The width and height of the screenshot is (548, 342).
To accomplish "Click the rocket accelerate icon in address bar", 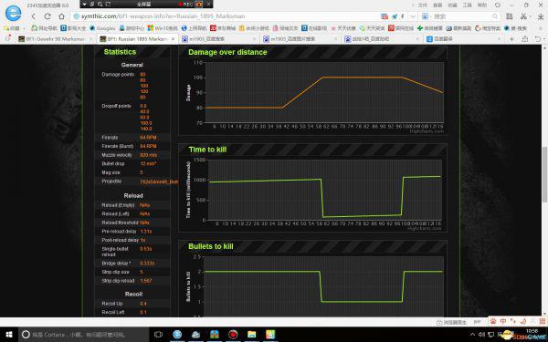I will tap(395, 16).
